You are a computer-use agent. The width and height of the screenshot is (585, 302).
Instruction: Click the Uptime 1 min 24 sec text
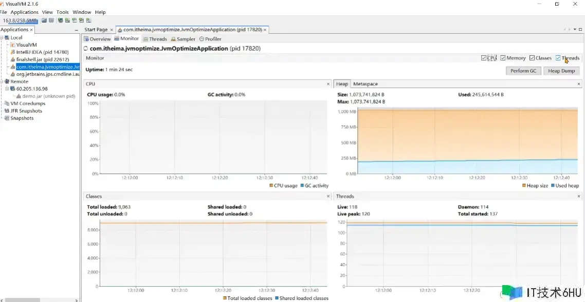tap(109, 70)
